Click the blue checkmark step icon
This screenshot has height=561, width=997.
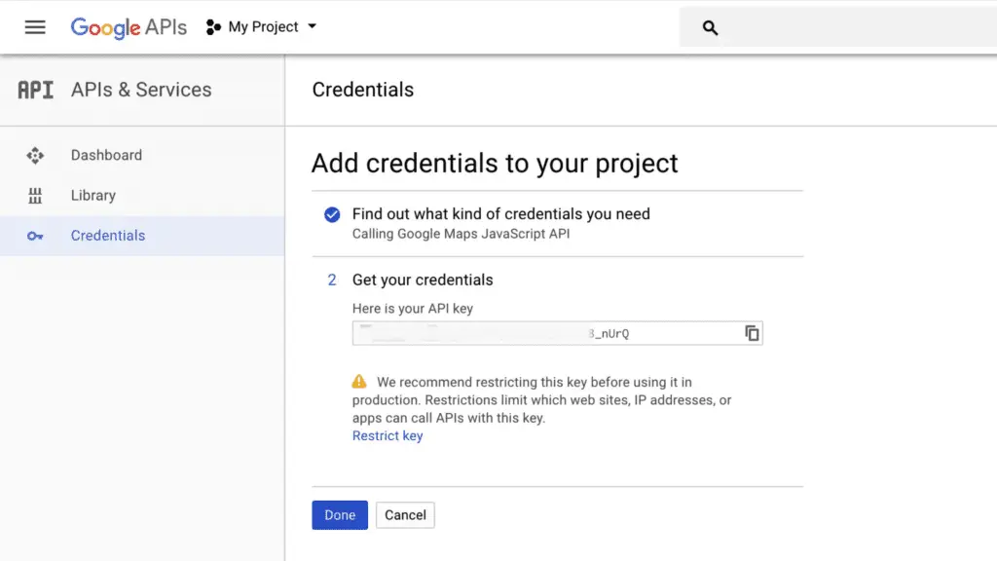tap(332, 214)
